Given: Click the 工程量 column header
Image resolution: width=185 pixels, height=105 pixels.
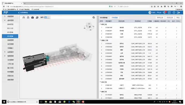Looking at the screenshot, I should 149,21.
